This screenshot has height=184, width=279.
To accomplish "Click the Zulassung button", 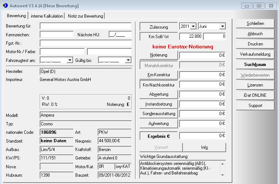I will pos(159,27).
